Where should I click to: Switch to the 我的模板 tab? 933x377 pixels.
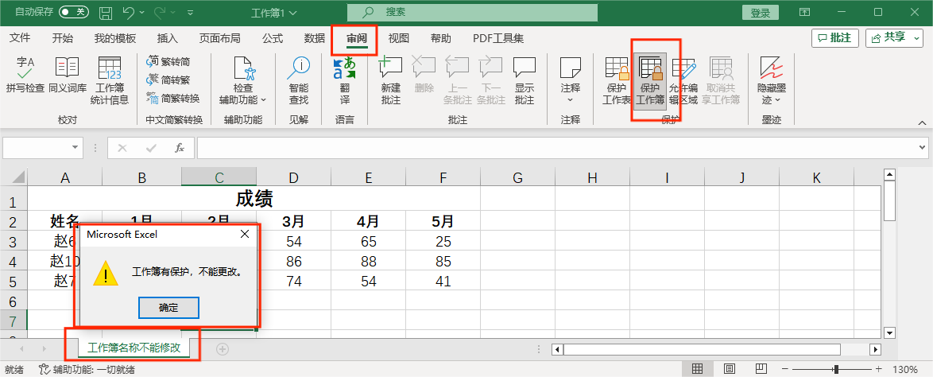pos(115,38)
